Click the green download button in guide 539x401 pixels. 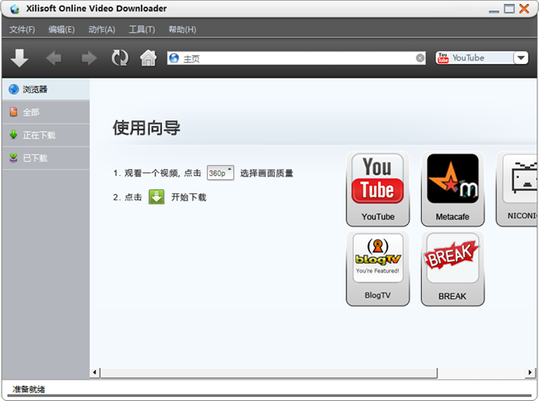coord(156,197)
